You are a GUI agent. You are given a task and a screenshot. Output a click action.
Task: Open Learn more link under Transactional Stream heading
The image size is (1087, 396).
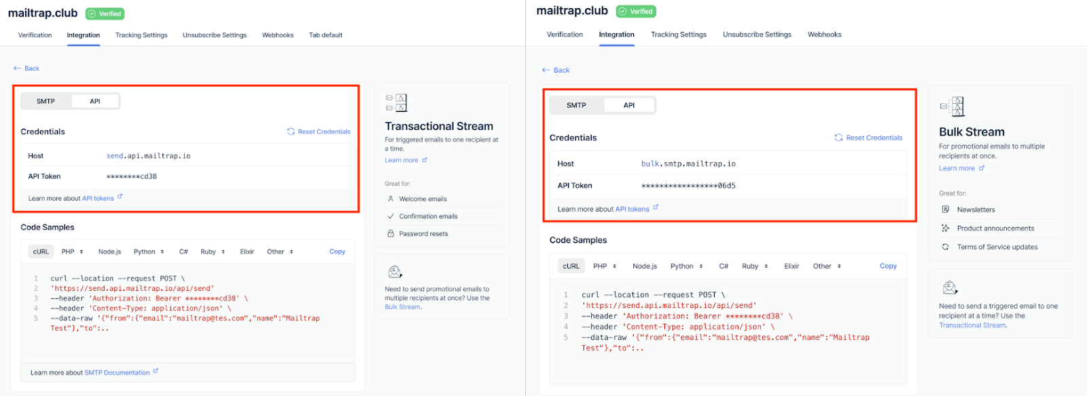coord(401,161)
